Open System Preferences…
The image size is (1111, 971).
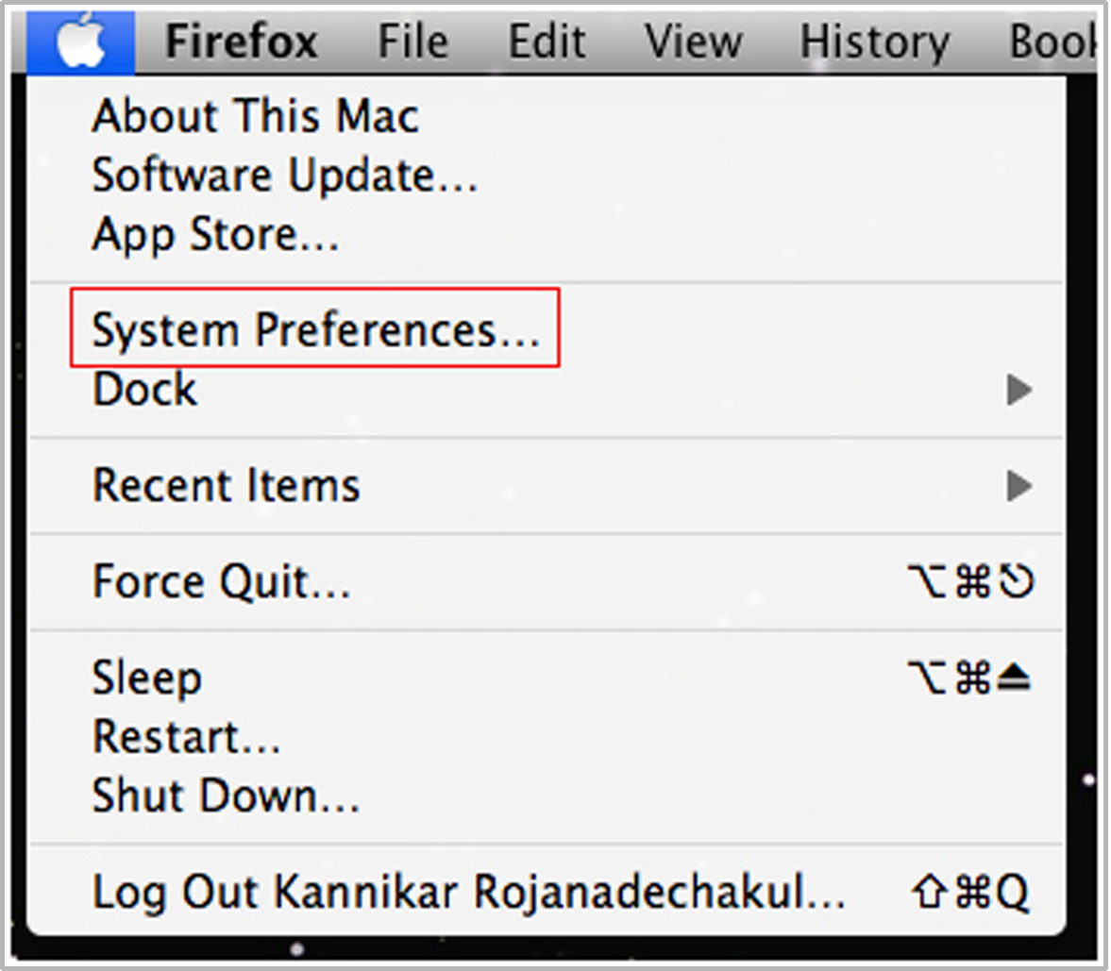pyautogui.click(x=315, y=330)
